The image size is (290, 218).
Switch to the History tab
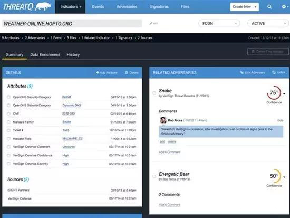click(73, 55)
